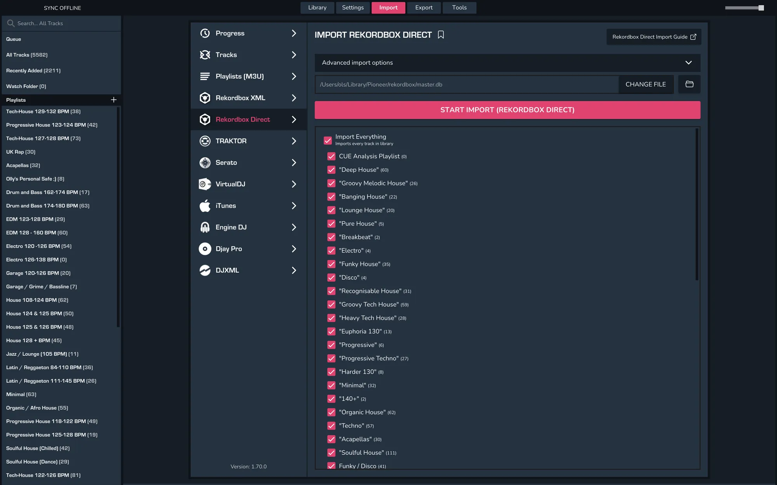
Task: Bookmark the Rekordbox Direct import page
Action: tap(441, 35)
